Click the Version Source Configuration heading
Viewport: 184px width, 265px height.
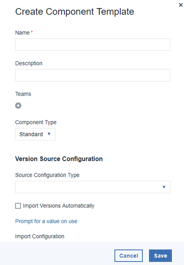click(59, 159)
